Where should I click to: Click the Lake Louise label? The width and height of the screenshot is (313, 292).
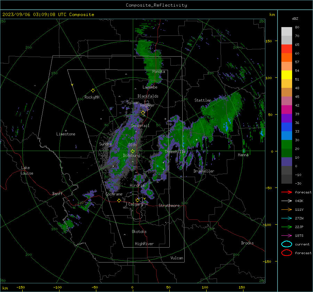coord(27,170)
